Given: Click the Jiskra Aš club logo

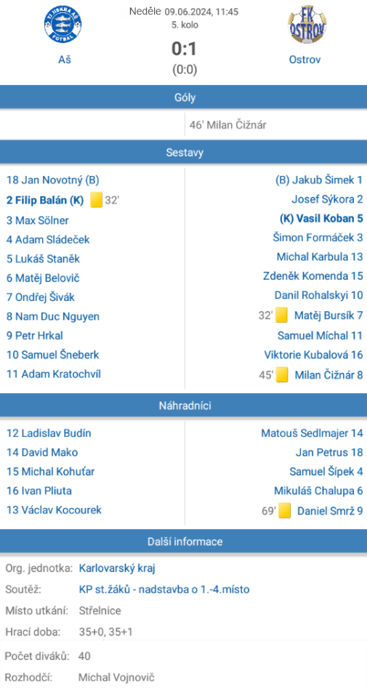Looking at the screenshot, I should click(62, 24).
